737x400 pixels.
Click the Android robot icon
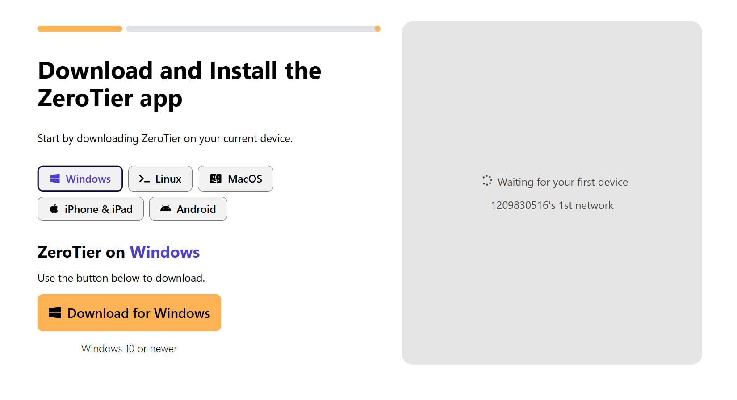[166, 208]
